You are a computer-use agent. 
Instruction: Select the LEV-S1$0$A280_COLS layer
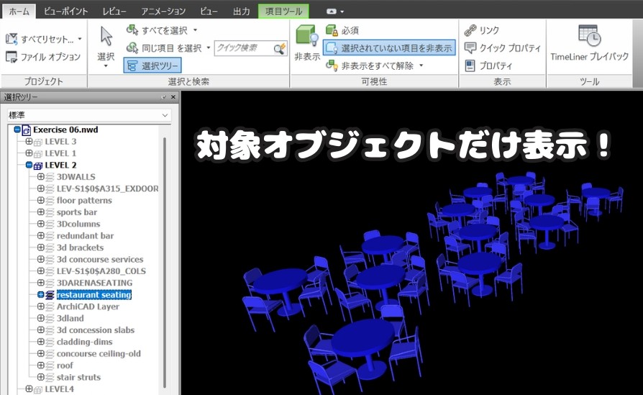pos(101,271)
